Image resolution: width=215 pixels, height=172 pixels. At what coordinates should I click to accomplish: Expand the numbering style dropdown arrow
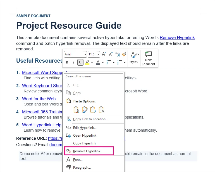pyautogui.click(x=125, y=62)
